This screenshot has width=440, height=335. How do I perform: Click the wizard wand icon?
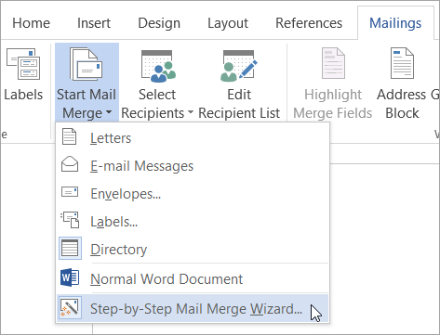[70, 308]
